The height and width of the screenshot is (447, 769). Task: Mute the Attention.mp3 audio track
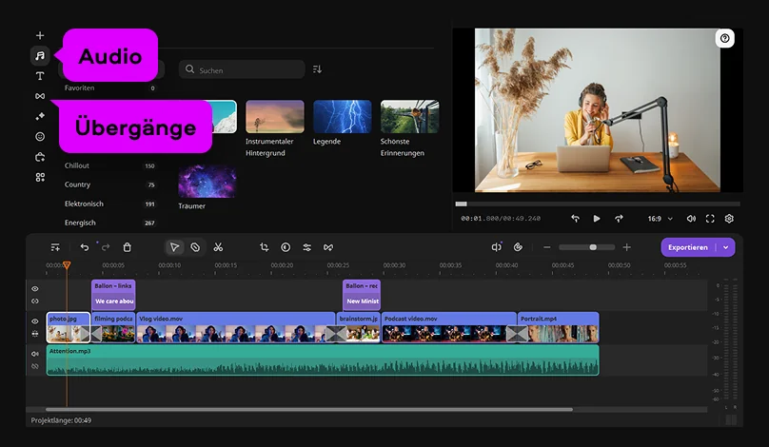click(x=35, y=354)
